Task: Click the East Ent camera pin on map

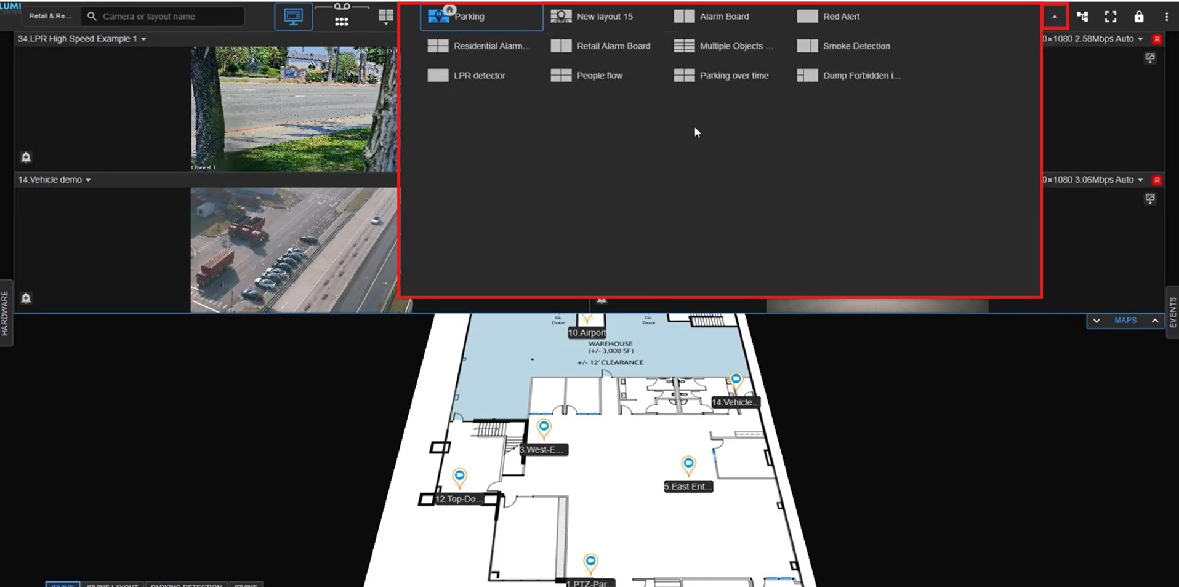Action: point(688,464)
